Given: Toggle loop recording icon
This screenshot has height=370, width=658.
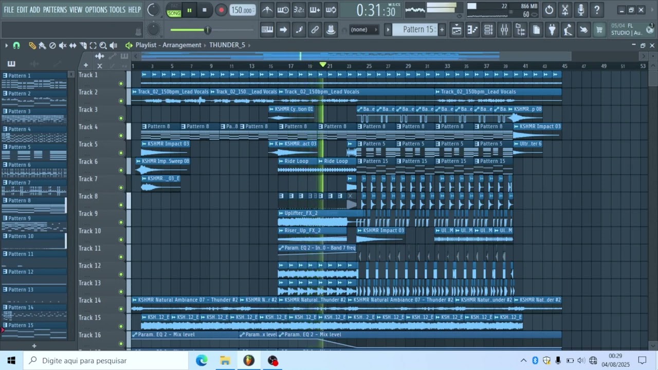Looking at the screenshot, I should (x=331, y=10).
